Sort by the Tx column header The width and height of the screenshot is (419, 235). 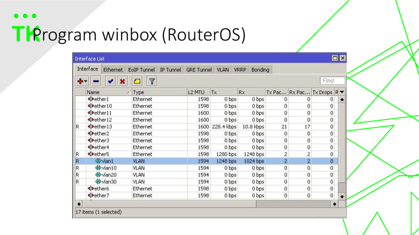[224, 92]
